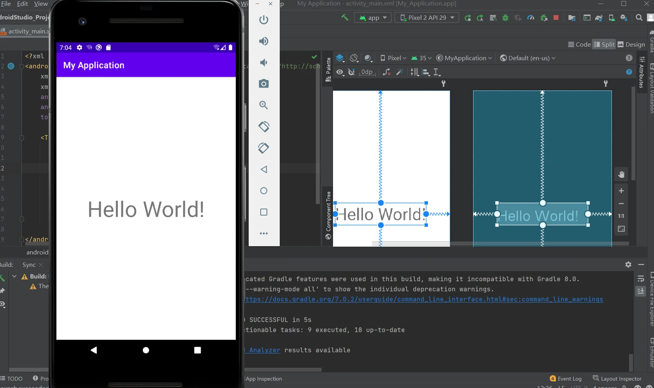Switch to the Design editor tab
654x388 pixels.
point(631,44)
